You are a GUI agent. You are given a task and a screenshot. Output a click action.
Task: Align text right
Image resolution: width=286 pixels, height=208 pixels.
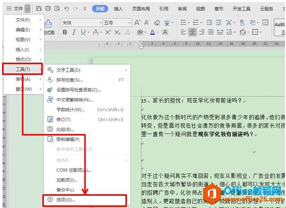pos(202,32)
